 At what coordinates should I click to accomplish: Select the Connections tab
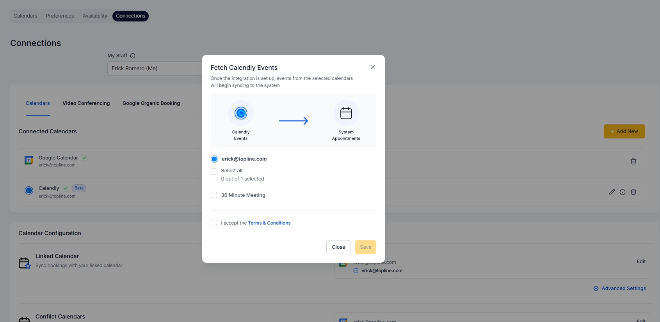130,16
